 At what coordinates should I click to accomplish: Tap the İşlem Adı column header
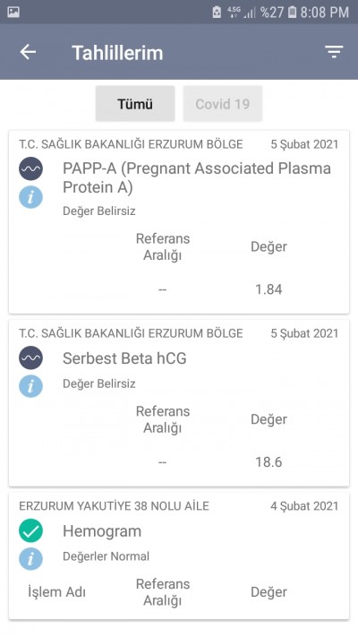click(x=56, y=592)
